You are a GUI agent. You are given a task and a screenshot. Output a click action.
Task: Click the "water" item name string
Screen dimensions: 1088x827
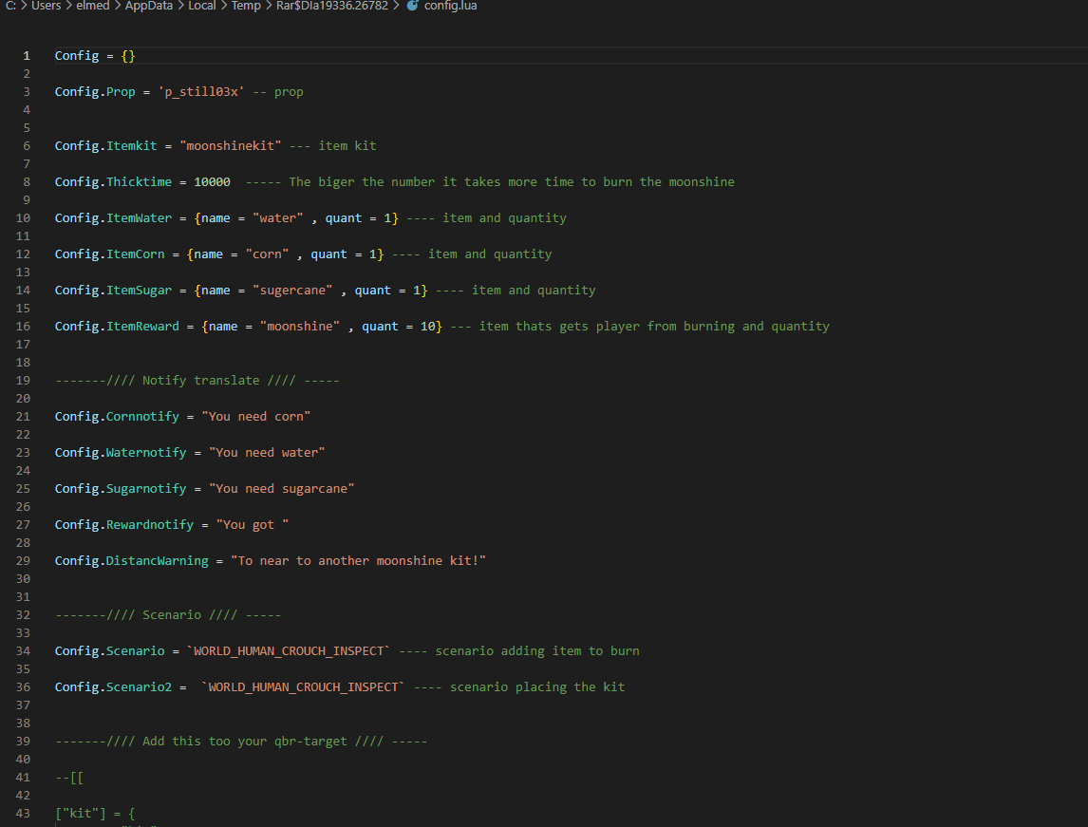coord(277,217)
